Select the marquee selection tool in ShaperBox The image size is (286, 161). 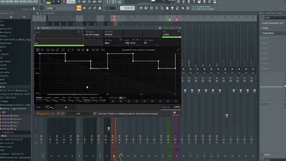(x=63, y=50)
